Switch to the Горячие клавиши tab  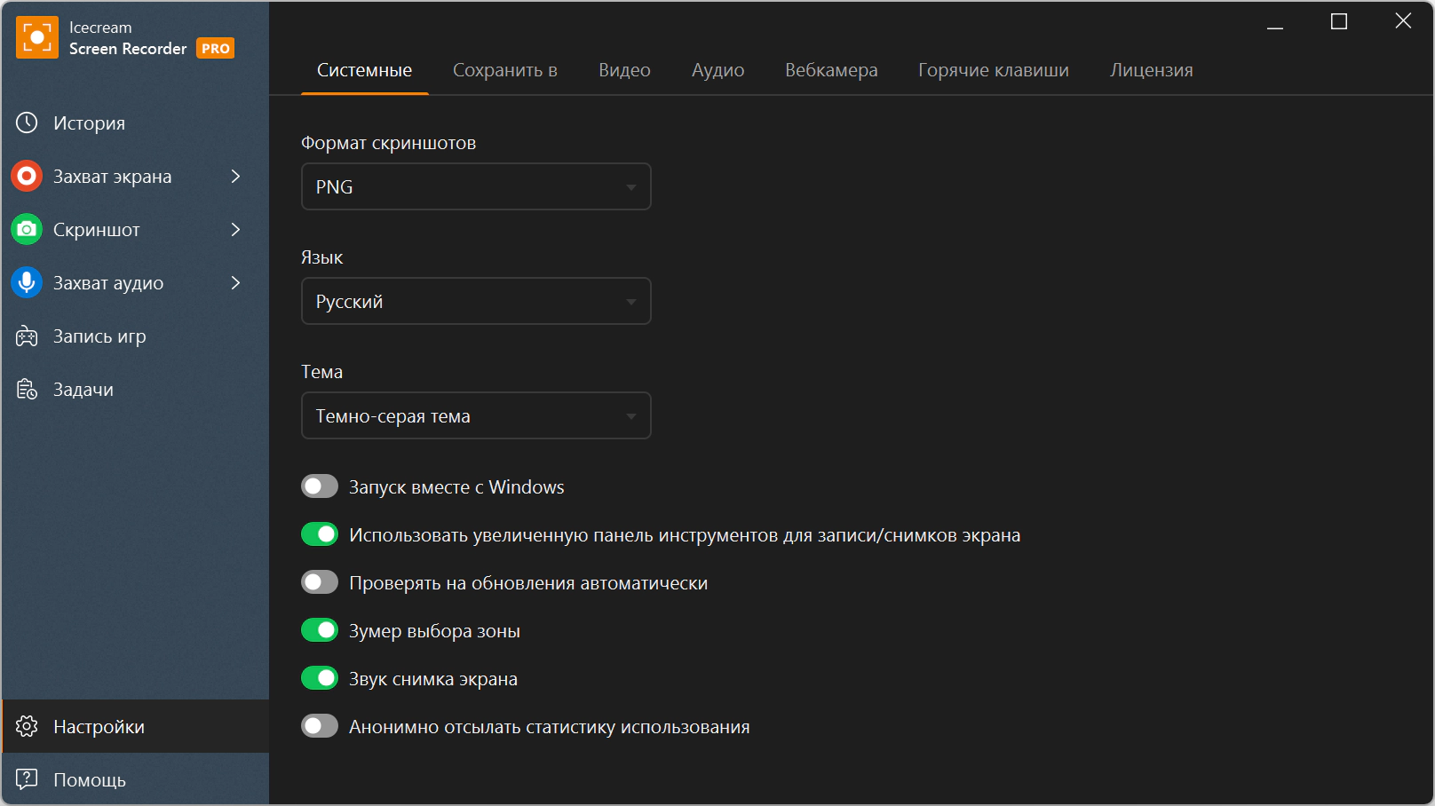coord(994,70)
